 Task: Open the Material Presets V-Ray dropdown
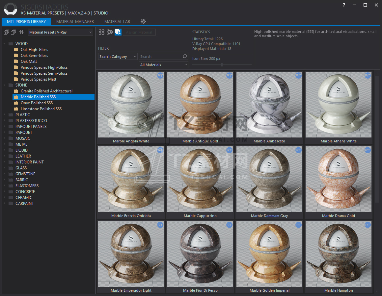click(x=61, y=32)
